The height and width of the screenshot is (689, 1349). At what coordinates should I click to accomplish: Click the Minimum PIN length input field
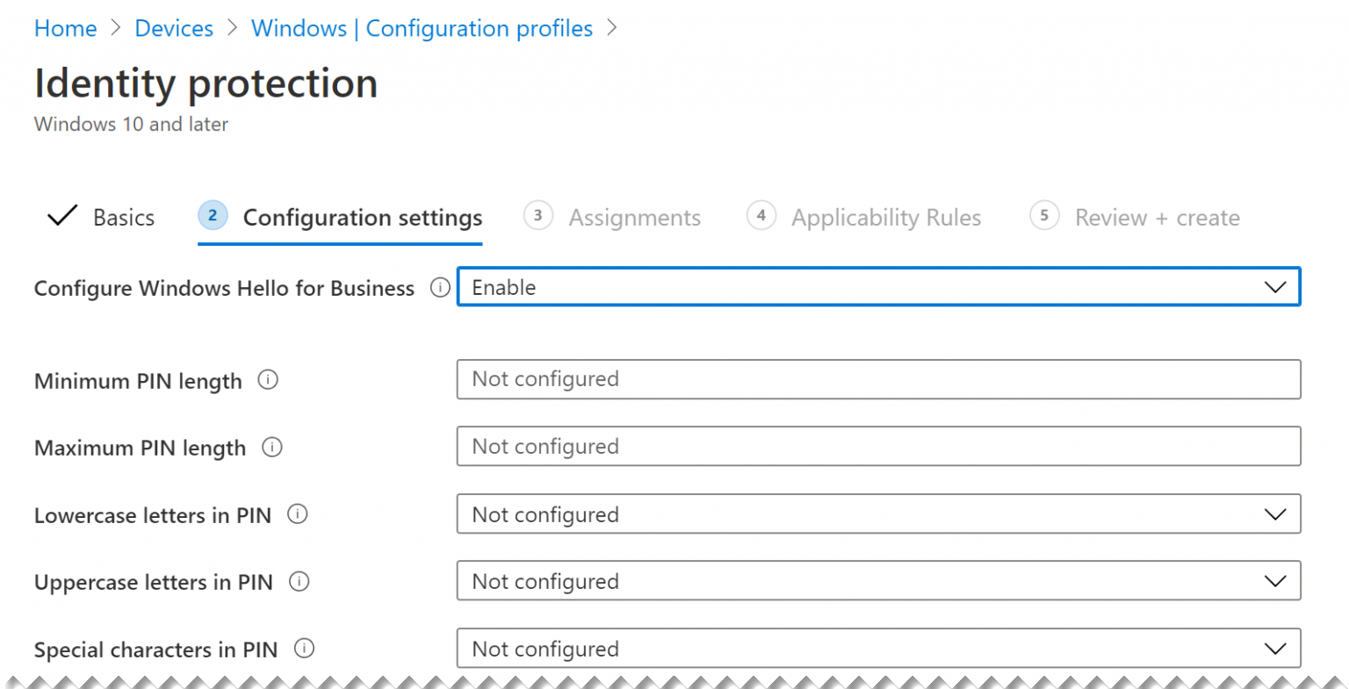tap(878, 379)
